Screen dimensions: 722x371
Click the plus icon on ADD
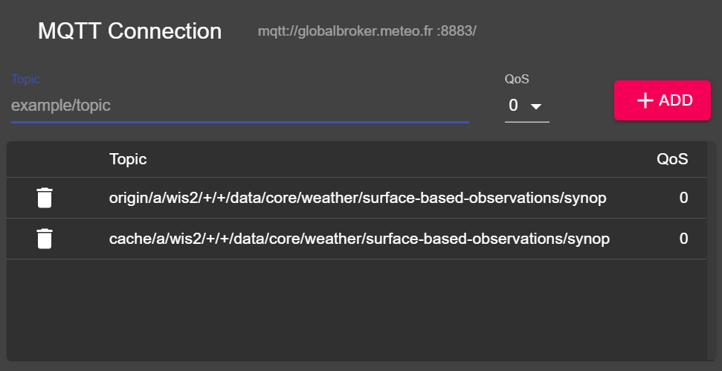click(645, 100)
